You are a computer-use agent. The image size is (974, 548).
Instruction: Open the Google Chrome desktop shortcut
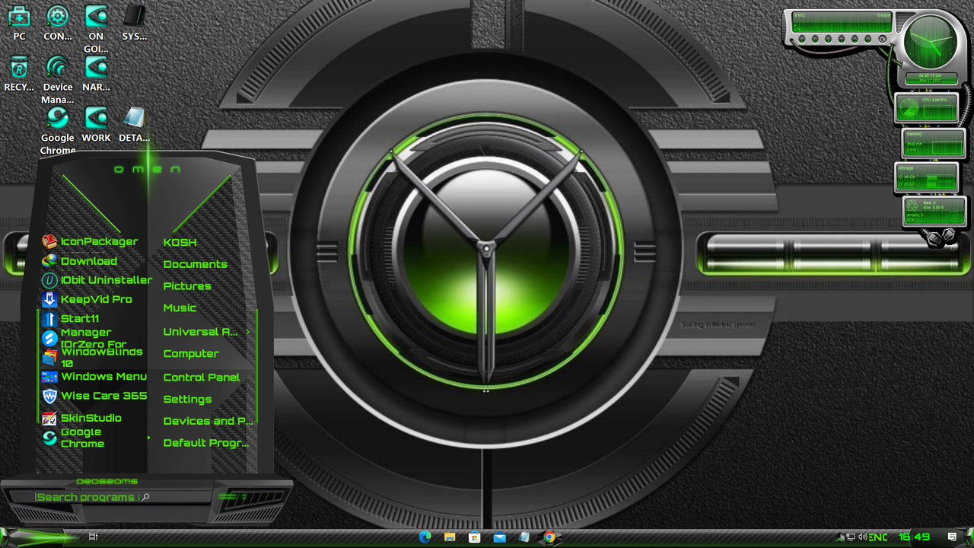58,131
